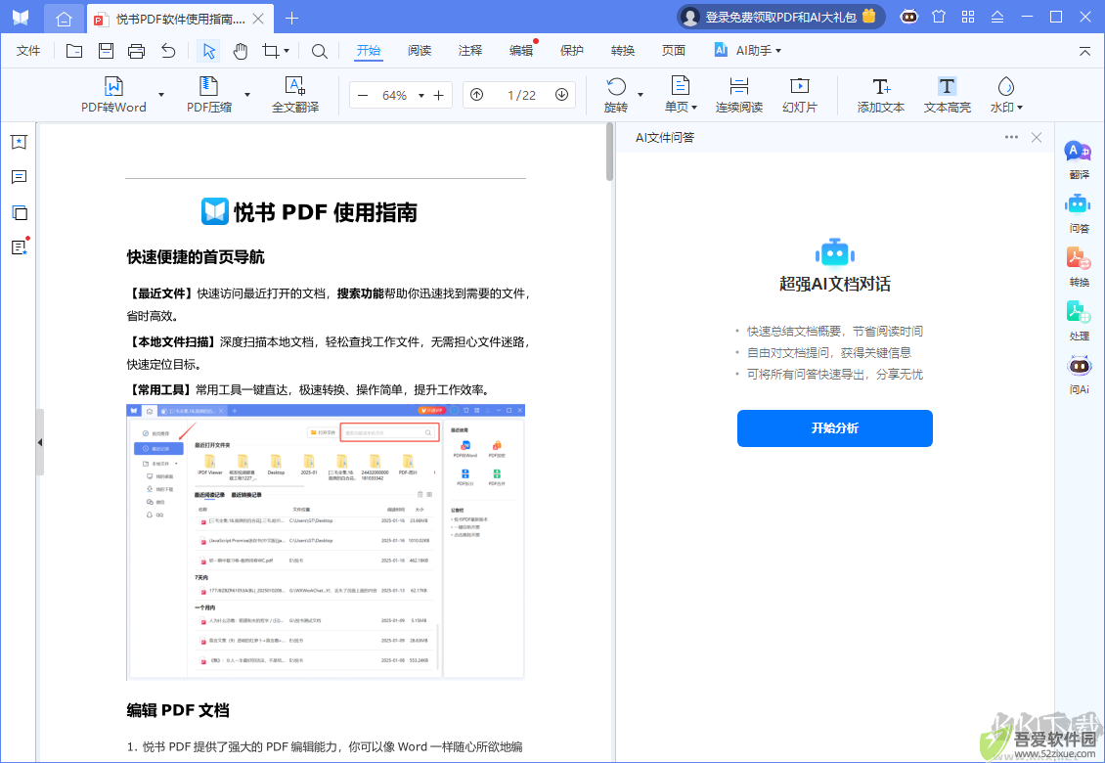Open the 文件 menu
The height and width of the screenshot is (763, 1105).
pyautogui.click(x=28, y=51)
